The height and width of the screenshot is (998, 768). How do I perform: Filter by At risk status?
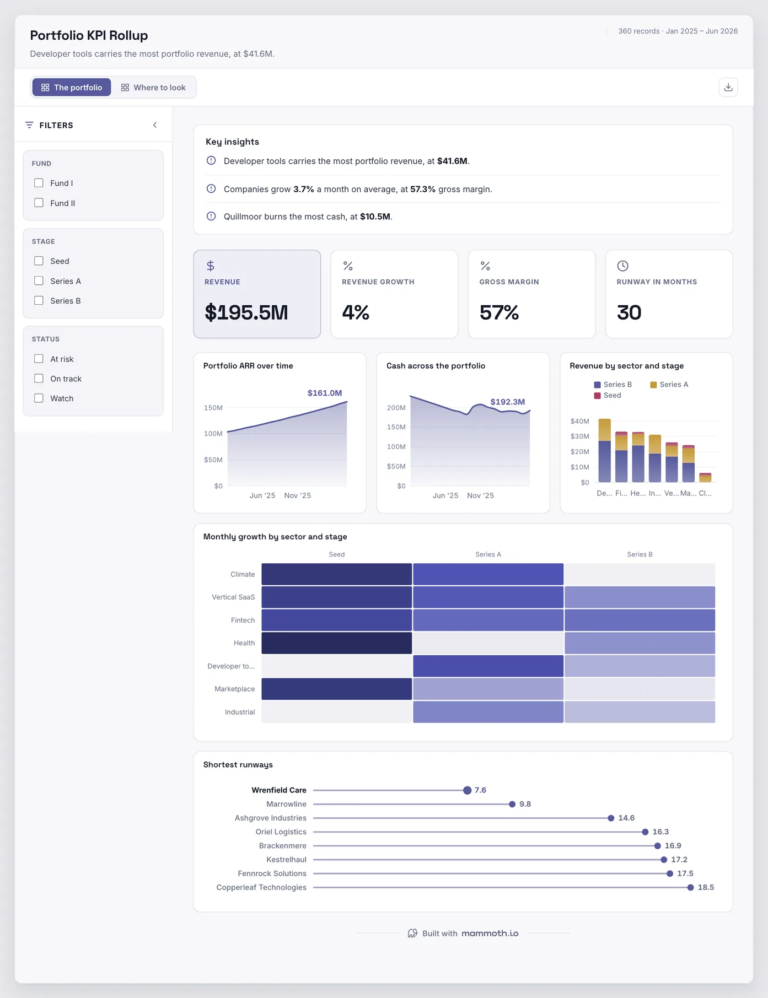click(39, 359)
